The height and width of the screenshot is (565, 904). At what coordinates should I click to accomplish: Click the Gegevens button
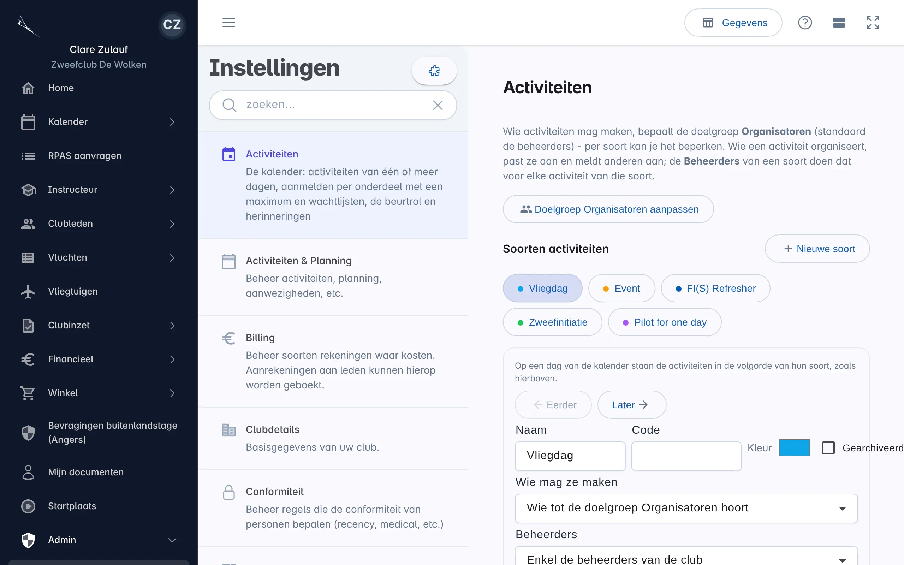coord(733,22)
